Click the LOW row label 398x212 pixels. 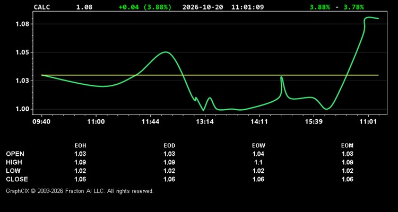coord(13,171)
